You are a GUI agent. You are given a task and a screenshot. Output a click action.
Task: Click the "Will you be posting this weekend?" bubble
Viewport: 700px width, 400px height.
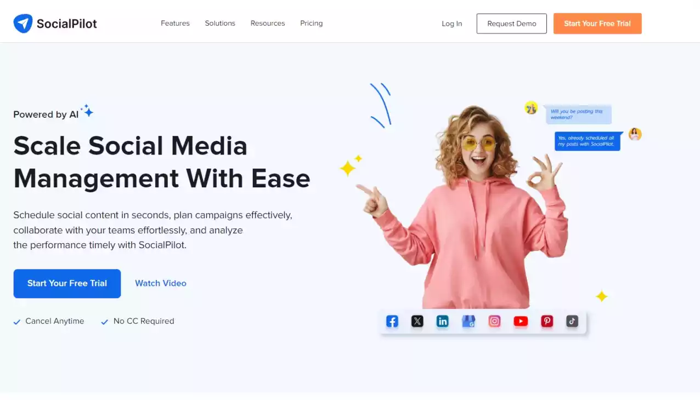(x=578, y=115)
